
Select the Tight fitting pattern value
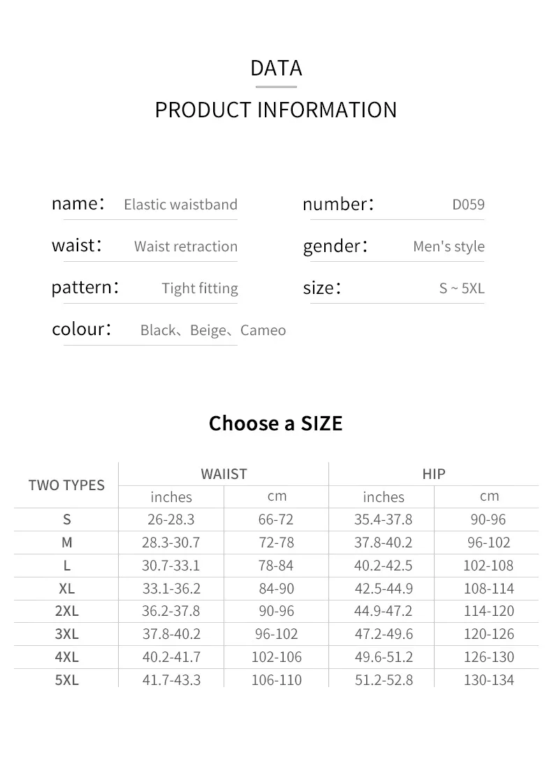click(x=200, y=288)
